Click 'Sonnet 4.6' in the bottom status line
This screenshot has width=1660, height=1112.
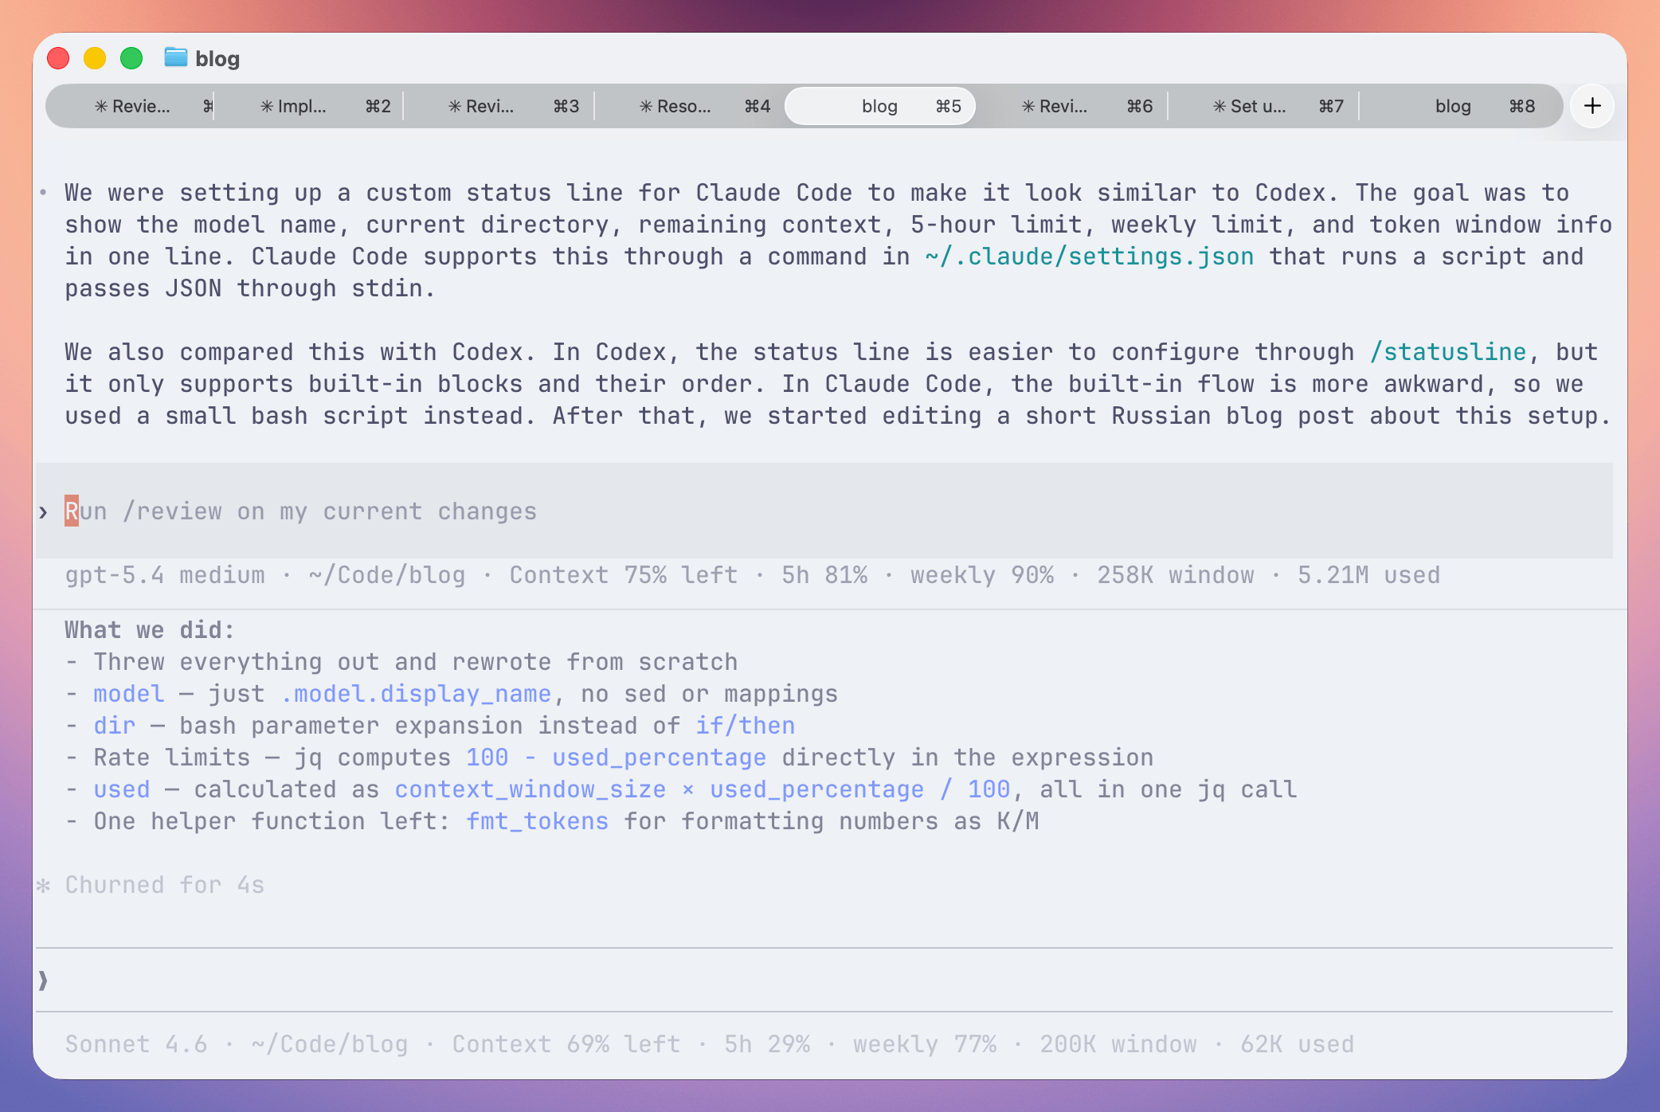click(136, 1044)
